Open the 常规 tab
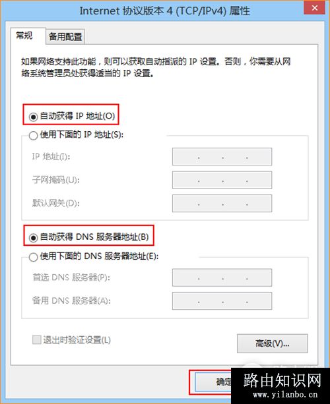Viewport: 330px width, 404px height. (x=24, y=36)
